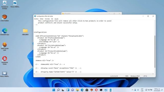Launch Opera from the taskbar

[96, 90]
